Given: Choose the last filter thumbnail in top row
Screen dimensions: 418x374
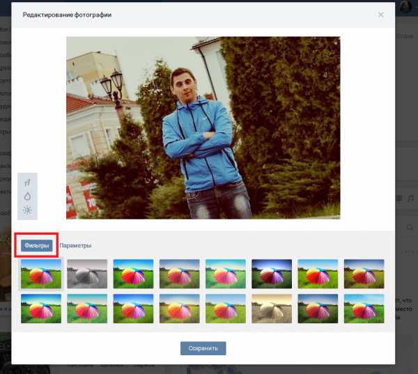Looking at the screenshot, I should coord(364,274).
